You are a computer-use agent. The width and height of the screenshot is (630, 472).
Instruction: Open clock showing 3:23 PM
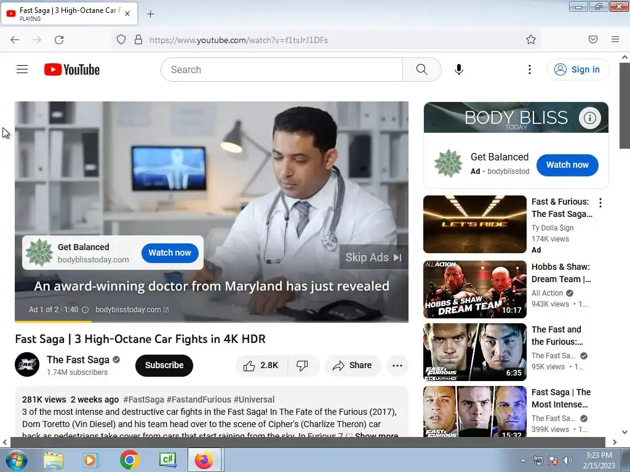tap(599, 460)
